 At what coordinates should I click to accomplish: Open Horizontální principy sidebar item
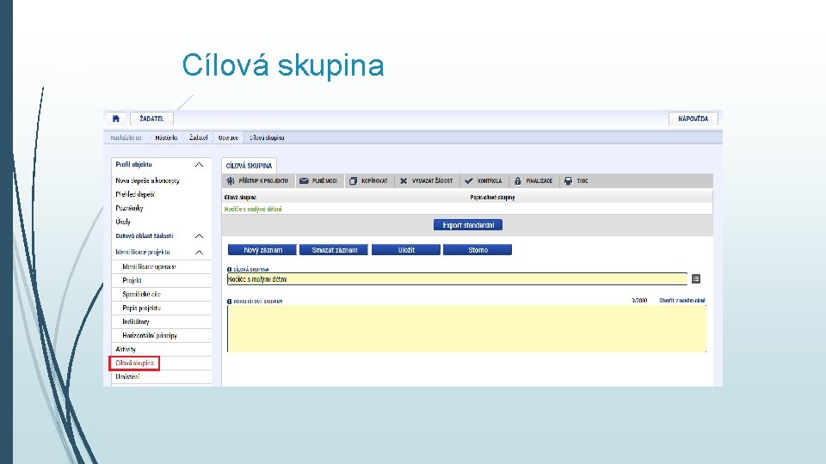coord(150,335)
